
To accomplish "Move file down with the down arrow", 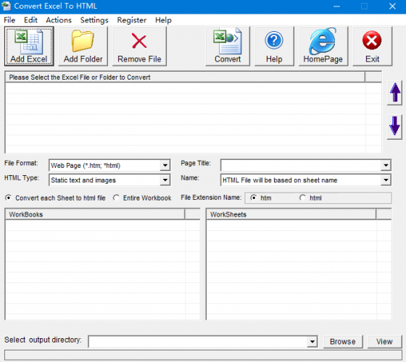I will (x=394, y=127).
